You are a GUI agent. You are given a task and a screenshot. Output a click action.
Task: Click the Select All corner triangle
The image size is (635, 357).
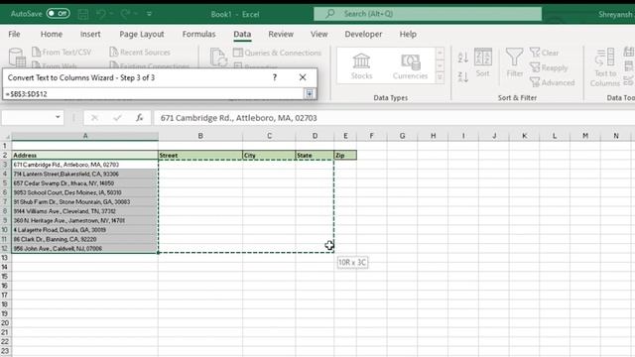6,136
